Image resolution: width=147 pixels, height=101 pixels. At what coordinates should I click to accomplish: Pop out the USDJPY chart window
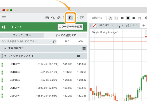click(x=133, y=25)
